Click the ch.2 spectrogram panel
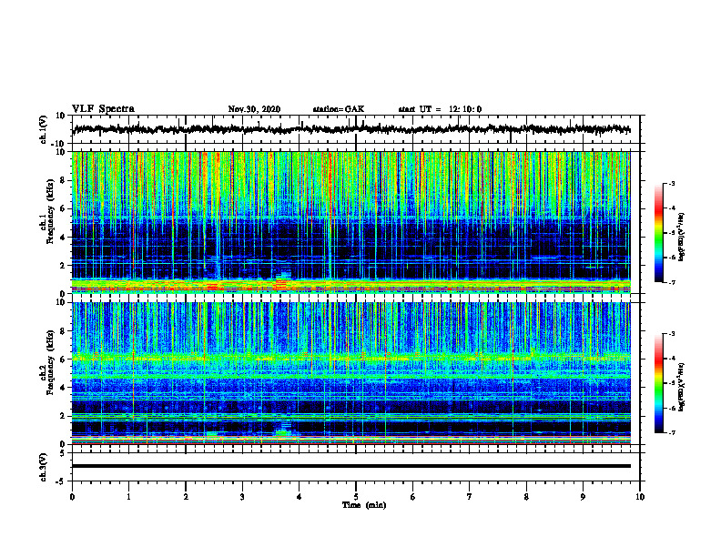This screenshot has width=721, height=557. [x=350, y=373]
